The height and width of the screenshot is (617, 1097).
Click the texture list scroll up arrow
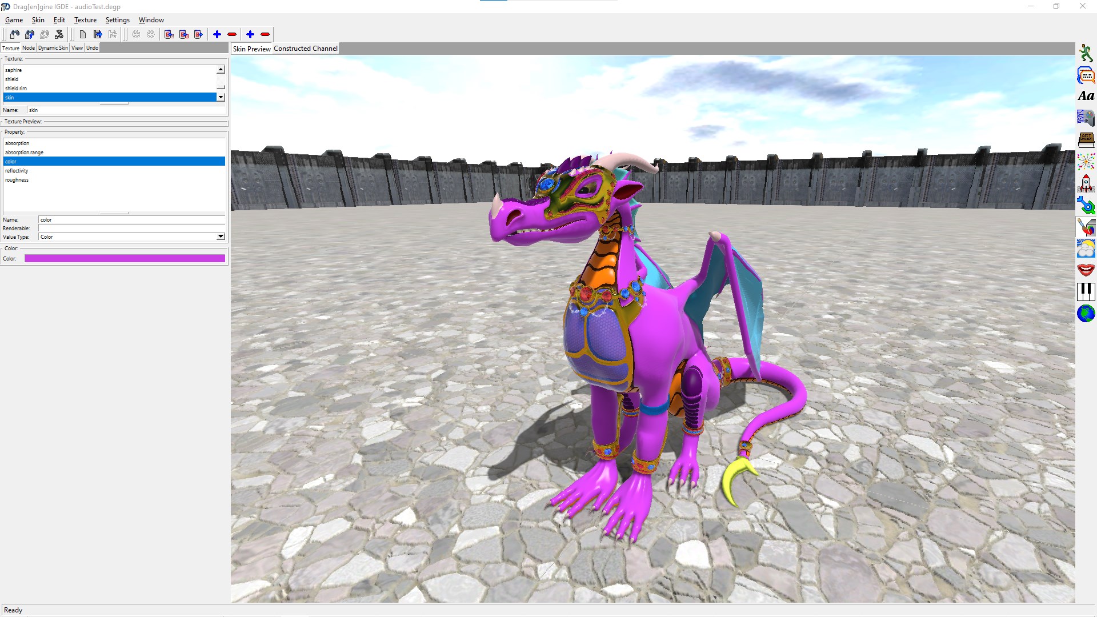tap(221, 70)
